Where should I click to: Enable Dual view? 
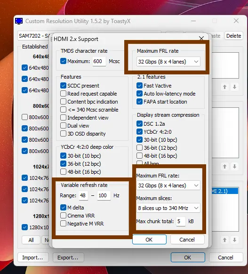point(63,126)
